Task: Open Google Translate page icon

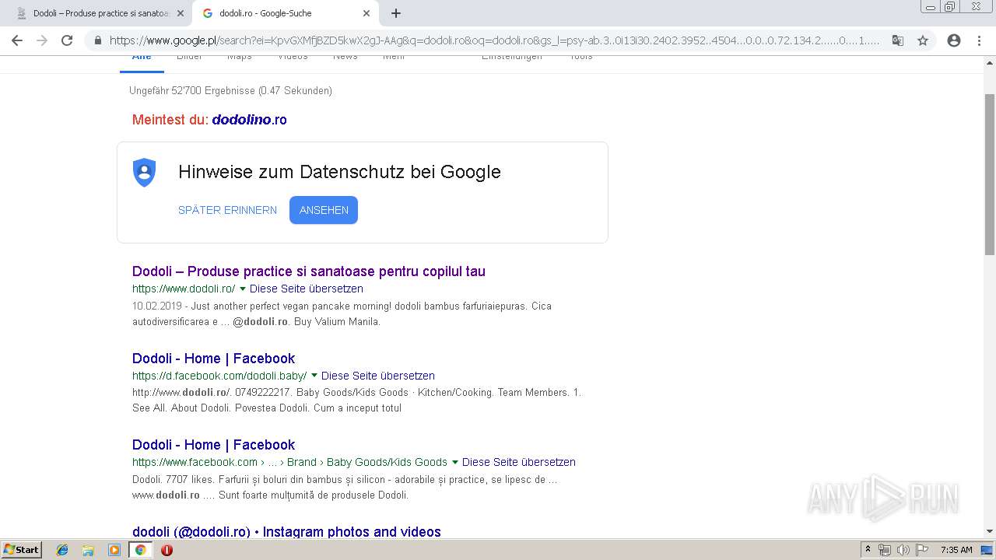Action: [x=898, y=40]
